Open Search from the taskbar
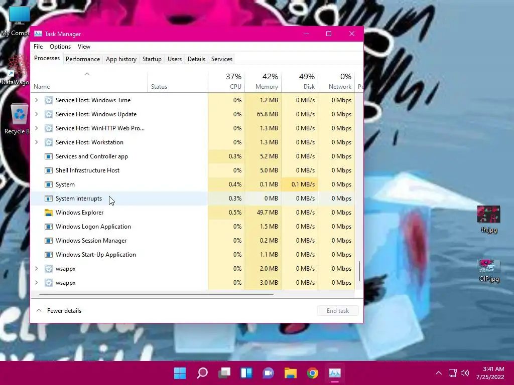 202,373
